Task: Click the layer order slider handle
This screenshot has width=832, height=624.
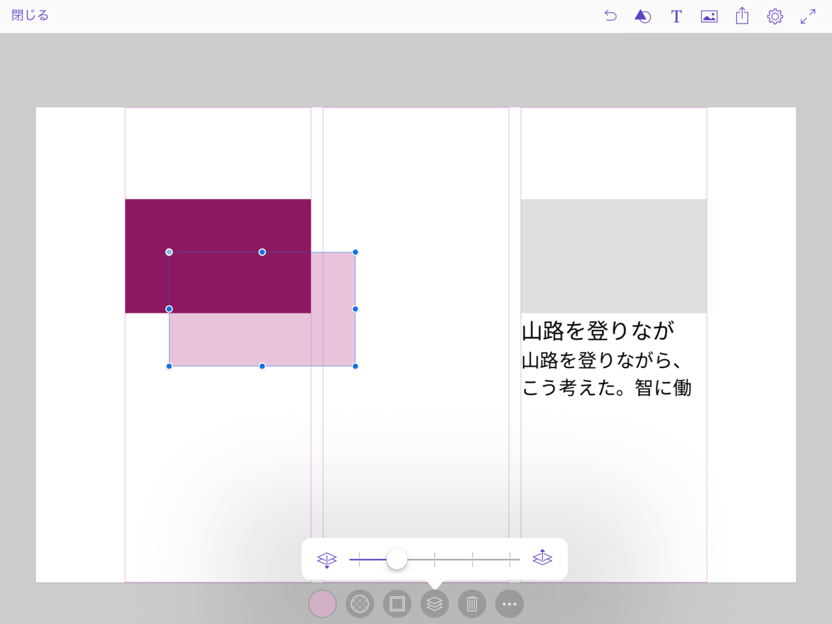Action: click(397, 559)
